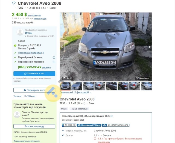This screenshot has height=143, width=175.
Task: Show next photo with right arrow
Action: [149, 47]
